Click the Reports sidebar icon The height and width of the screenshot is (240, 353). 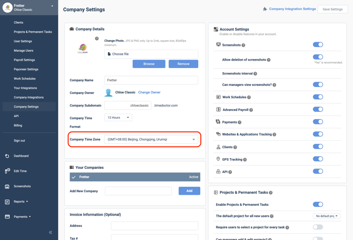7,201
